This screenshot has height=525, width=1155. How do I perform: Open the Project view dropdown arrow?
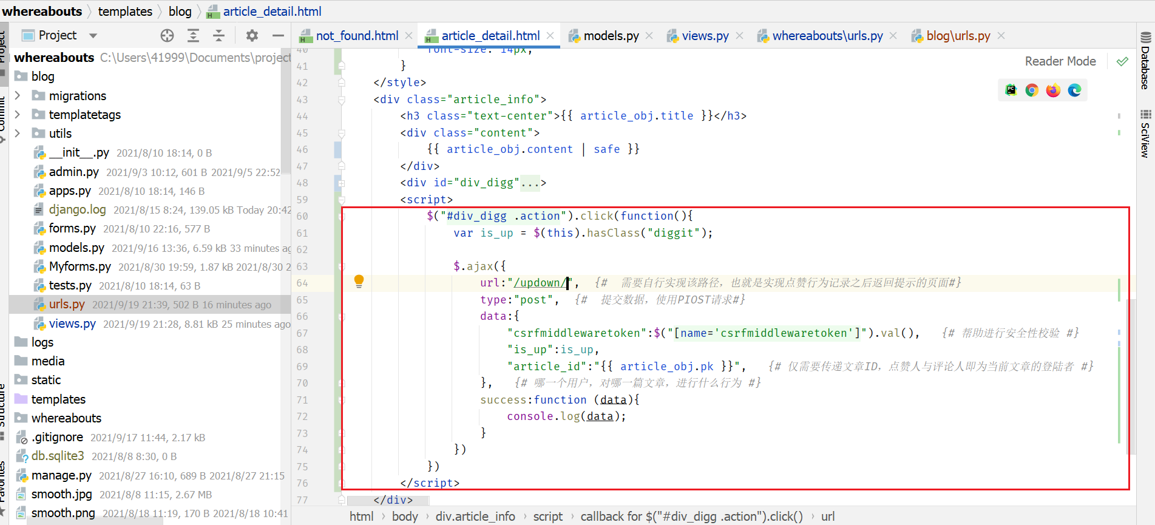coord(93,36)
